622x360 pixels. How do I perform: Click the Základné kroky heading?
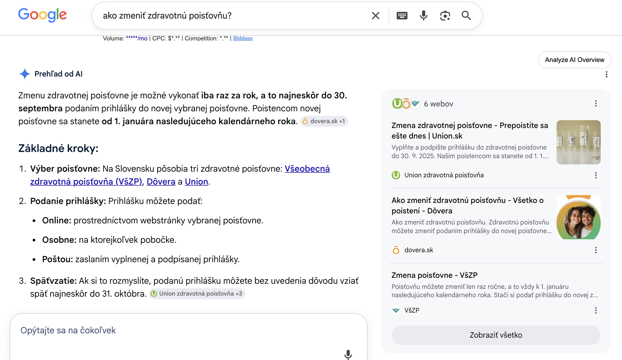click(x=58, y=148)
